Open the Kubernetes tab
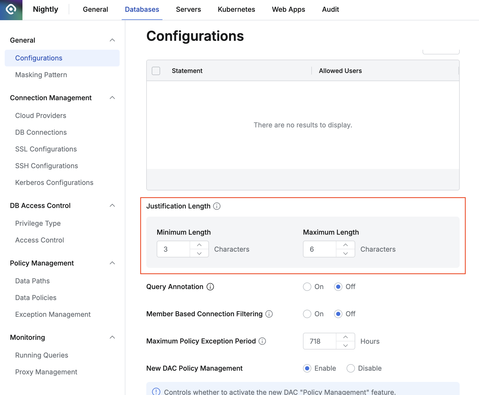479x395 pixels. click(236, 10)
